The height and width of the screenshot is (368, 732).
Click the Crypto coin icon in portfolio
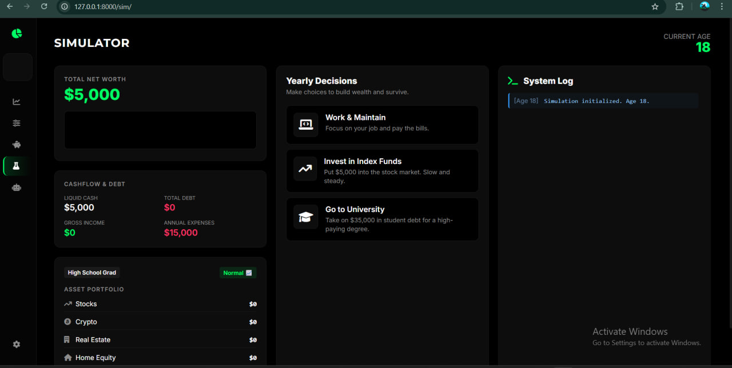pos(68,322)
